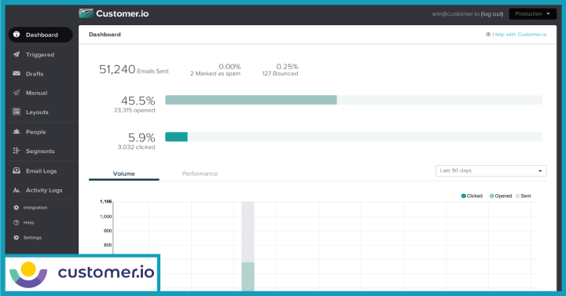Click the Triggered paper plane icon

17,54
